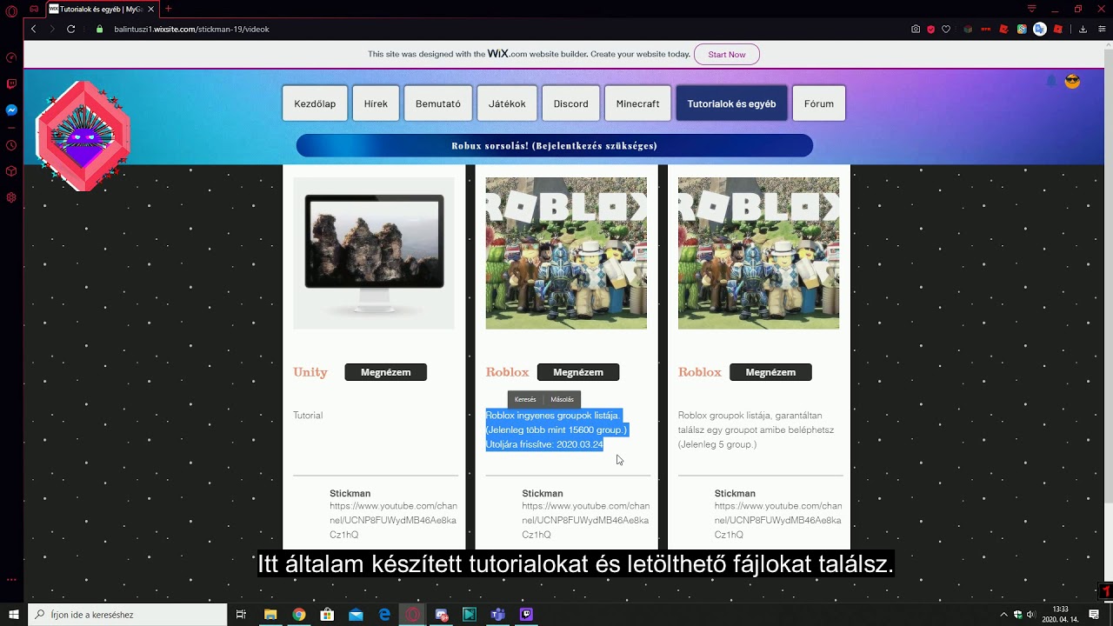Open Easy Setup sliders icon
This screenshot has width=1113, height=626.
click(1100, 29)
